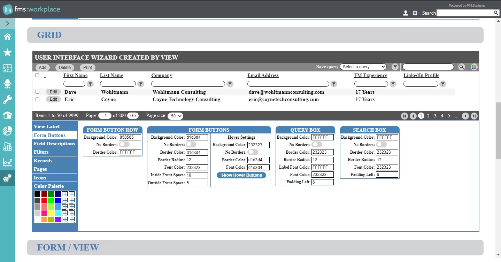
Task: Click the Show Hover Buttons button
Action: [x=241, y=175]
